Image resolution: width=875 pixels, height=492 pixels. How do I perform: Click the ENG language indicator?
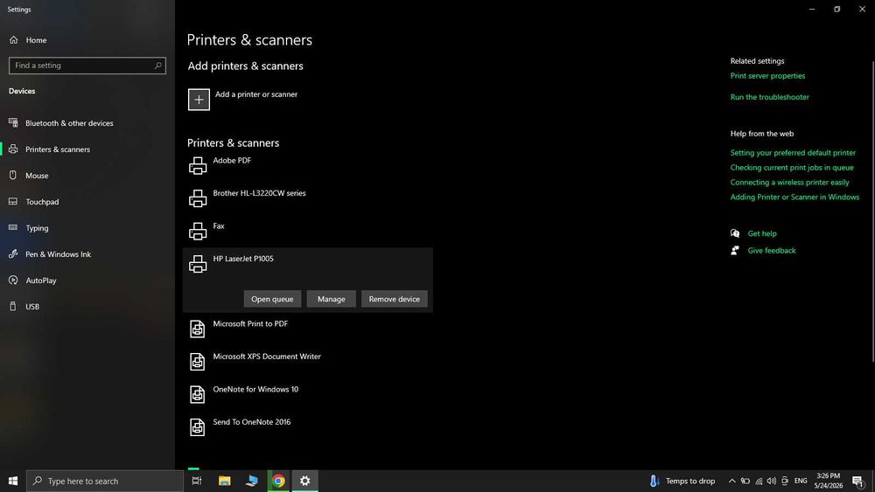click(x=801, y=481)
